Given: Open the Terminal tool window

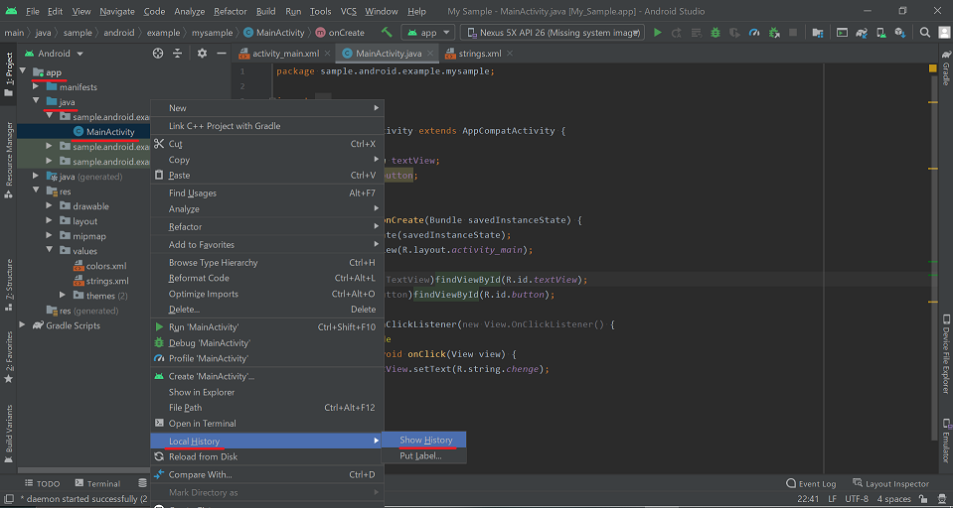Looking at the screenshot, I should tap(97, 484).
